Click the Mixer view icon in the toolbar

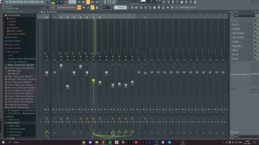(x=146, y=7)
